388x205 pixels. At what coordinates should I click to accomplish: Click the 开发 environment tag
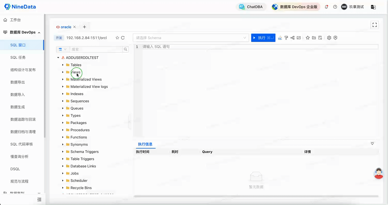[x=59, y=38]
